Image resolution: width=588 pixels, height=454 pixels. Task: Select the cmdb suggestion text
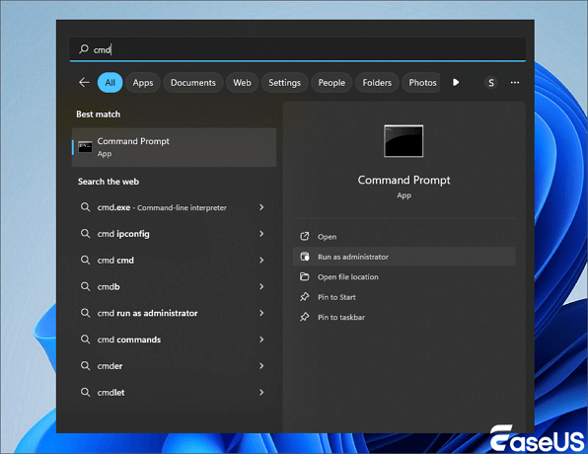pyautogui.click(x=109, y=286)
